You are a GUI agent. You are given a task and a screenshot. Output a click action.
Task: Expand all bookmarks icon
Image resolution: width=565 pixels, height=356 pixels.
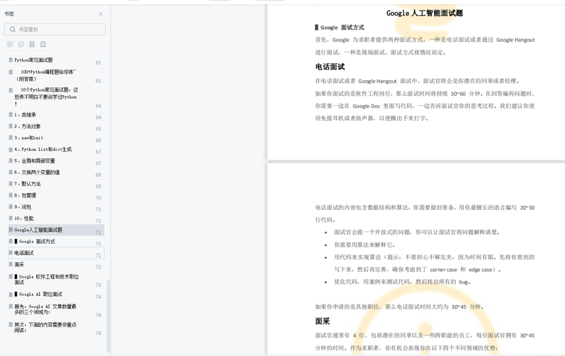[x=10, y=44]
